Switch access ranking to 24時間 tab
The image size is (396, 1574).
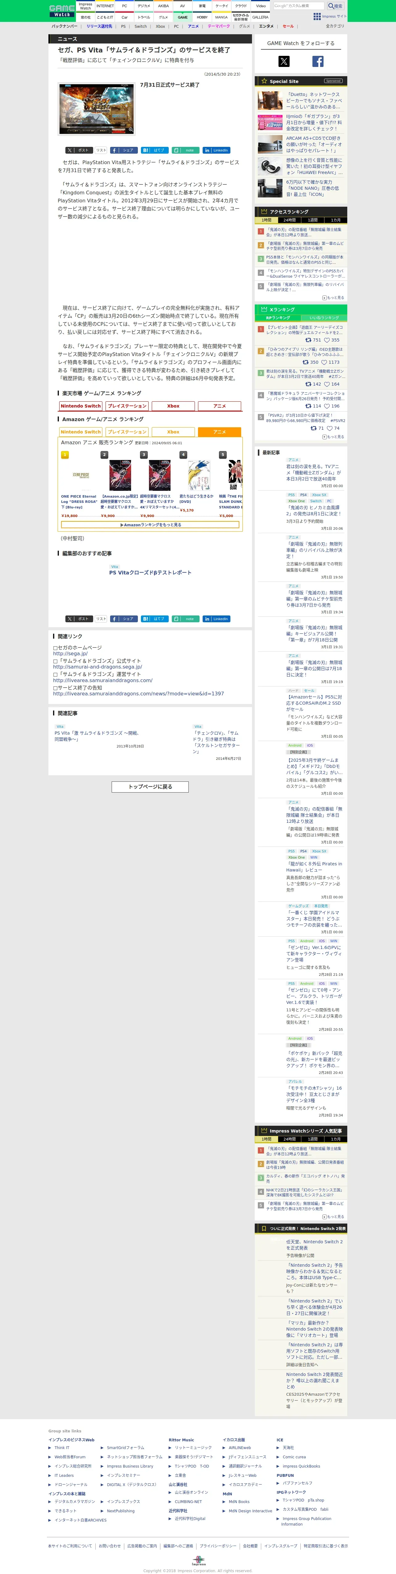click(x=290, y=220)
